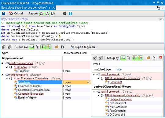Viewport: 165px width, 118px height.
Task: Toggle group by type in main panel
Action: tap(49, 47)
